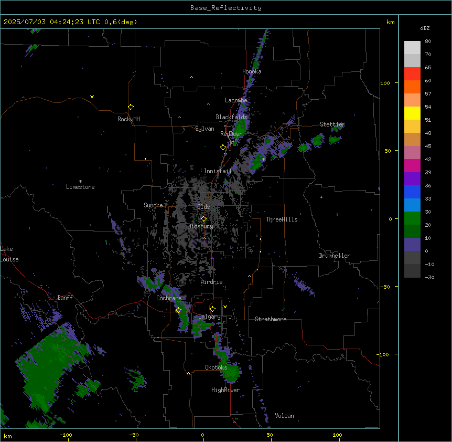This screenshot has width=452, height=442.
Task: Click the Cochrane label
Action: (x=169, y=298)
